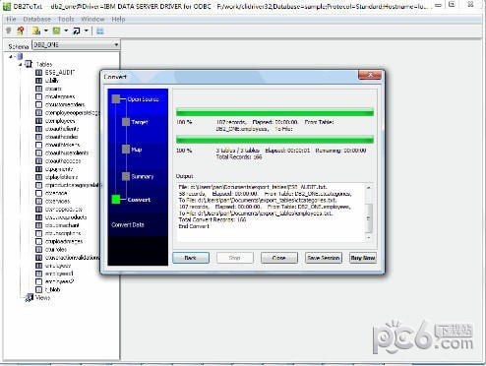The height and width of the screenshot is (366, 486).
Task: Click the ctemployeeoperatelog table icon
Action: tap(39, 113)
